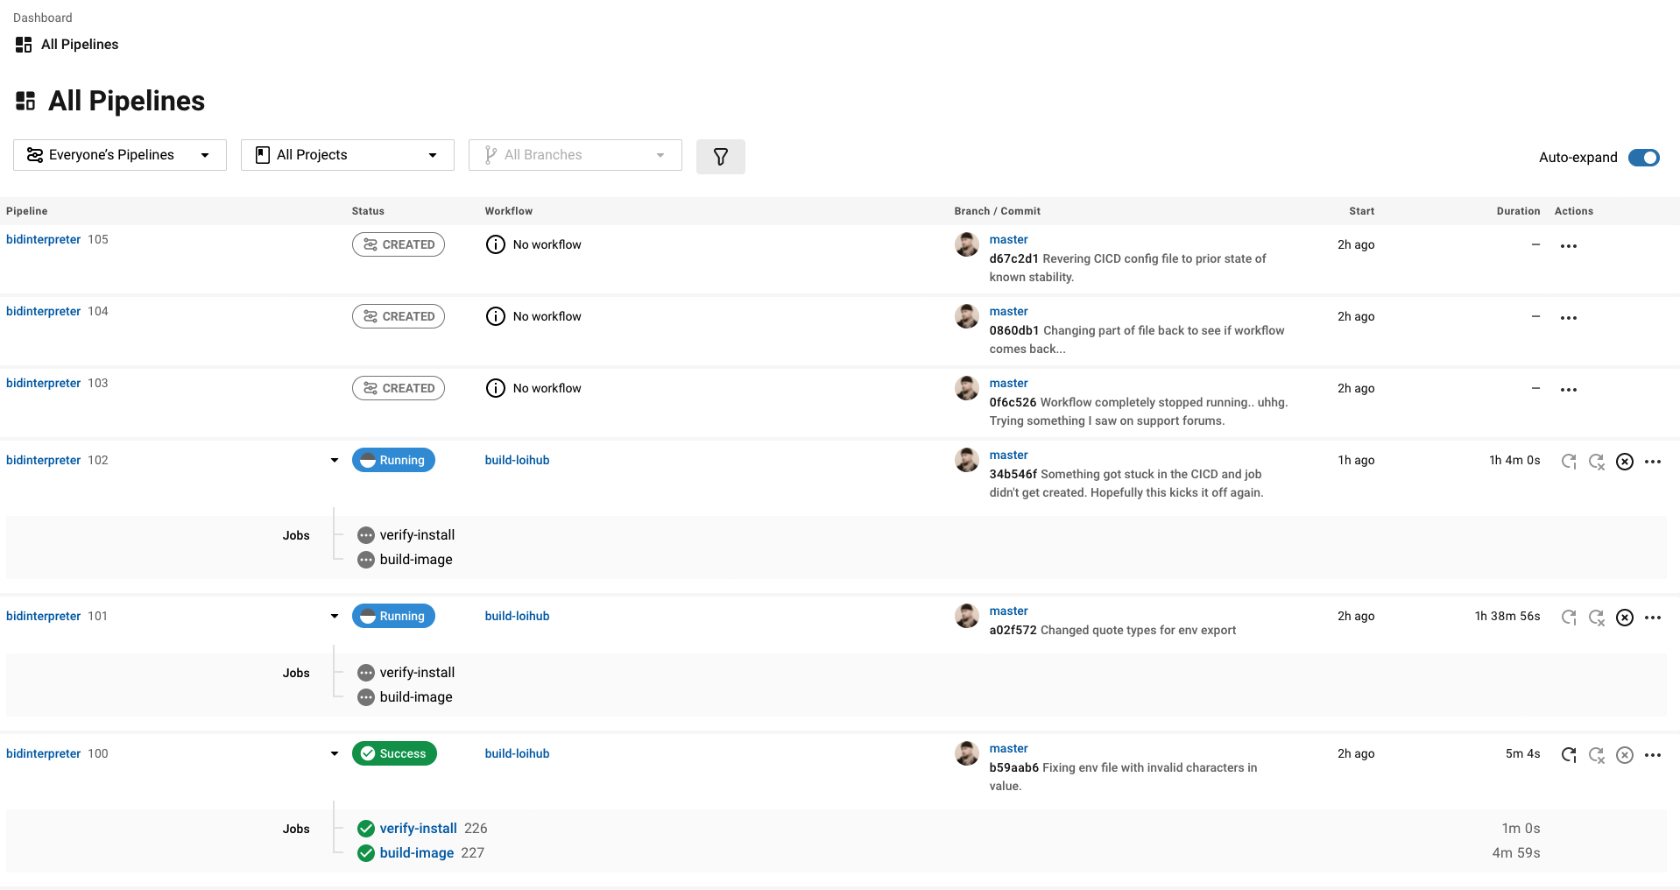
Task: Open more actions for pipeline 100
Action: click(1653, 755)
